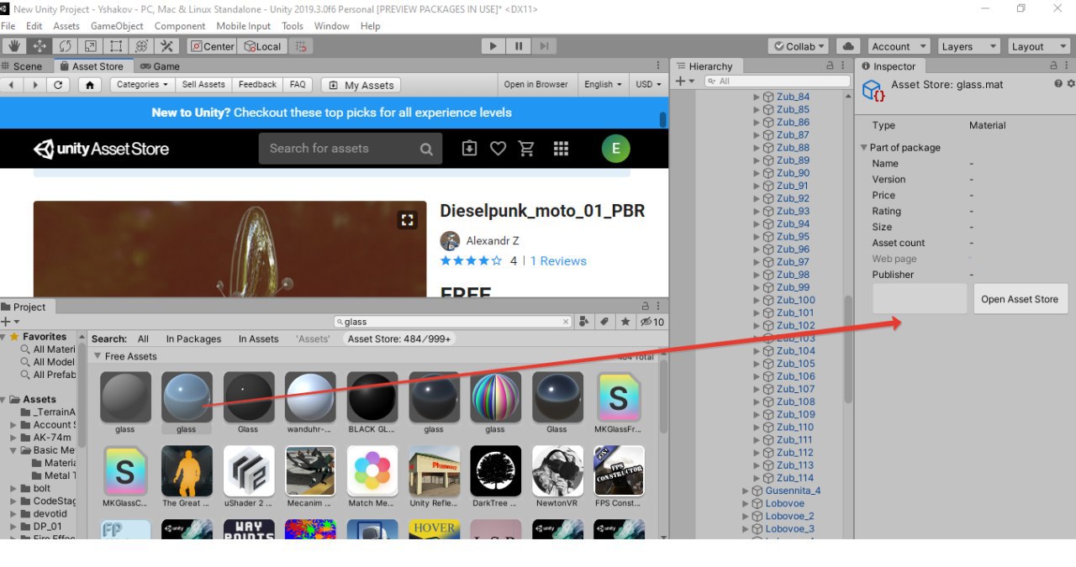Select the Rect transform tool
The image size is (1076, 567).
click(x=116, y=46)
